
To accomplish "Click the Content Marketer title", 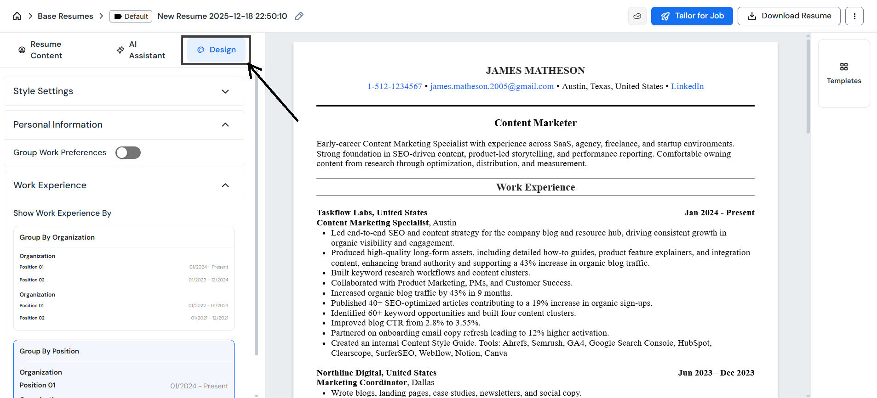I will click(535, 123).
